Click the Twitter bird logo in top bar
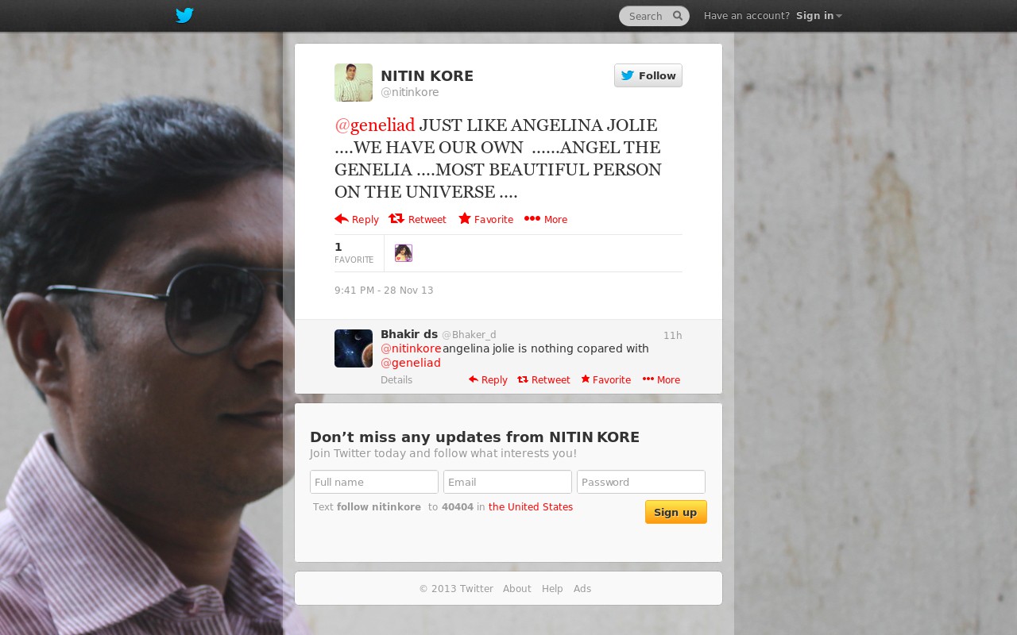This screenshot has height=635, width=1017. 184,15
